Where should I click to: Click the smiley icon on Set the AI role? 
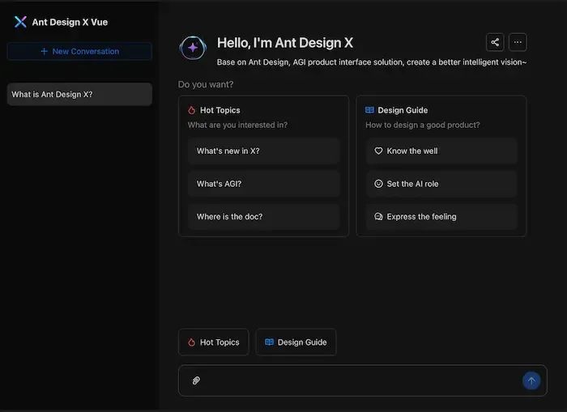(378, 184)
